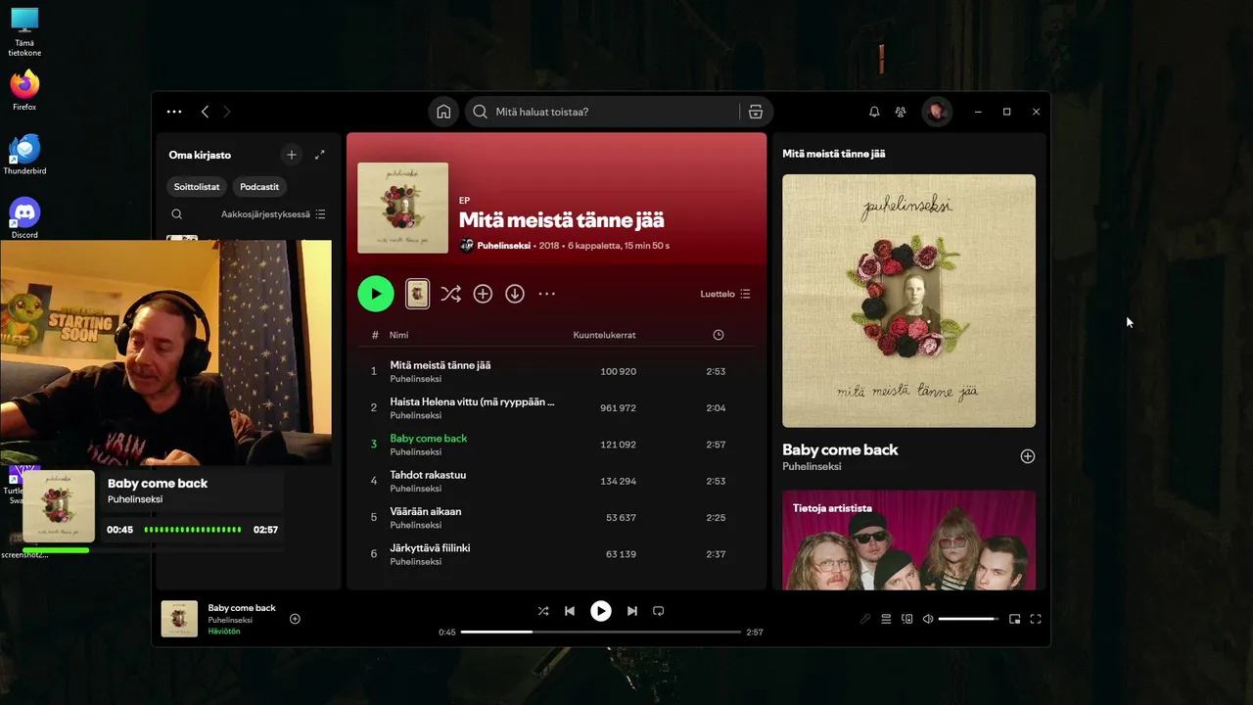Click the plus icon beside Oma kirjasto
Image resolution: width=1253 pixels, height=705 pixels.
pyautogui.click(x=291, y=155)
